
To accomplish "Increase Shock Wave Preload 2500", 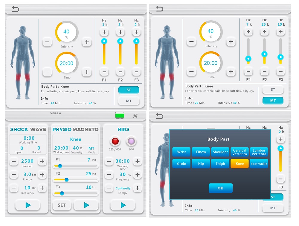I will 42,162.
